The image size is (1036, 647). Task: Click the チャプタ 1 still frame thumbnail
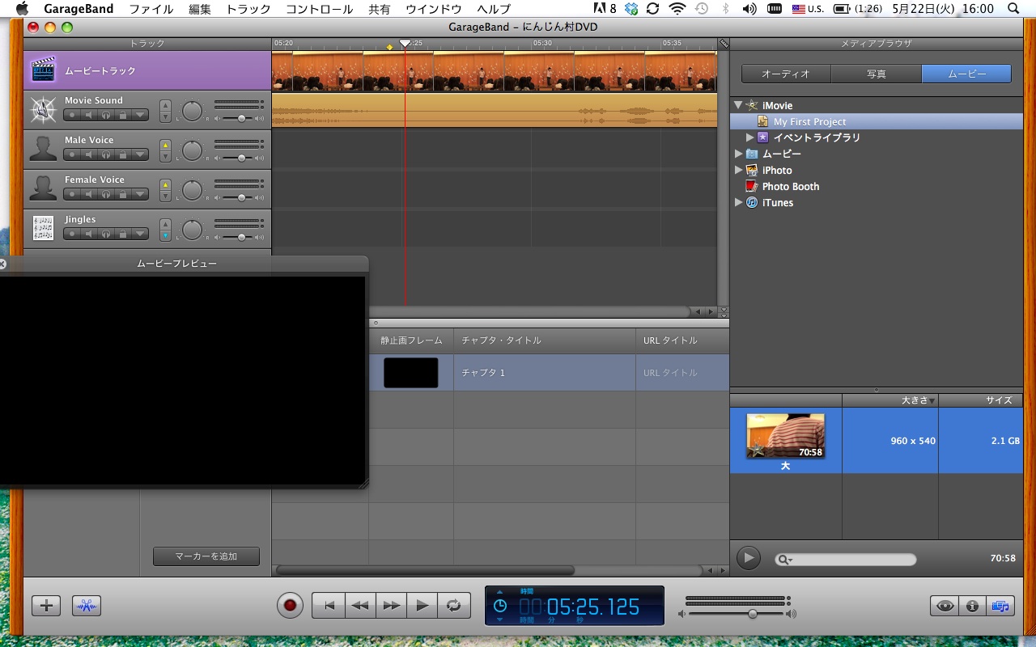pos(410,373)
